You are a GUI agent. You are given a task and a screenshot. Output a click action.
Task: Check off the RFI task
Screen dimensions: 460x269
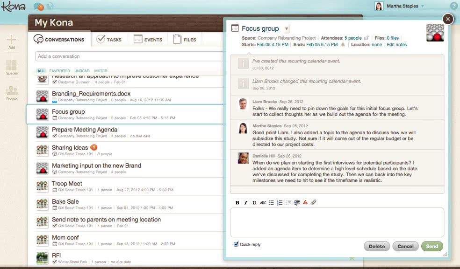55,262
